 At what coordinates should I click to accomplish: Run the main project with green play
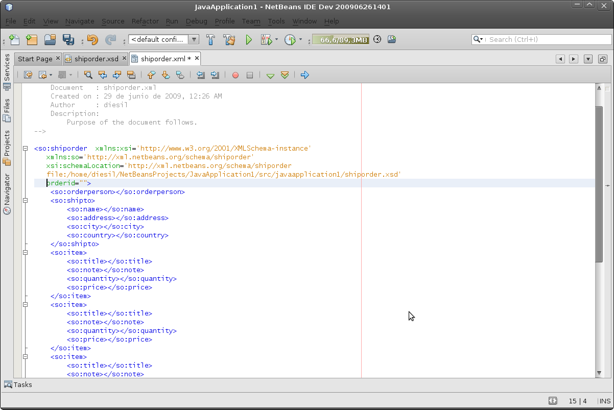249,39
